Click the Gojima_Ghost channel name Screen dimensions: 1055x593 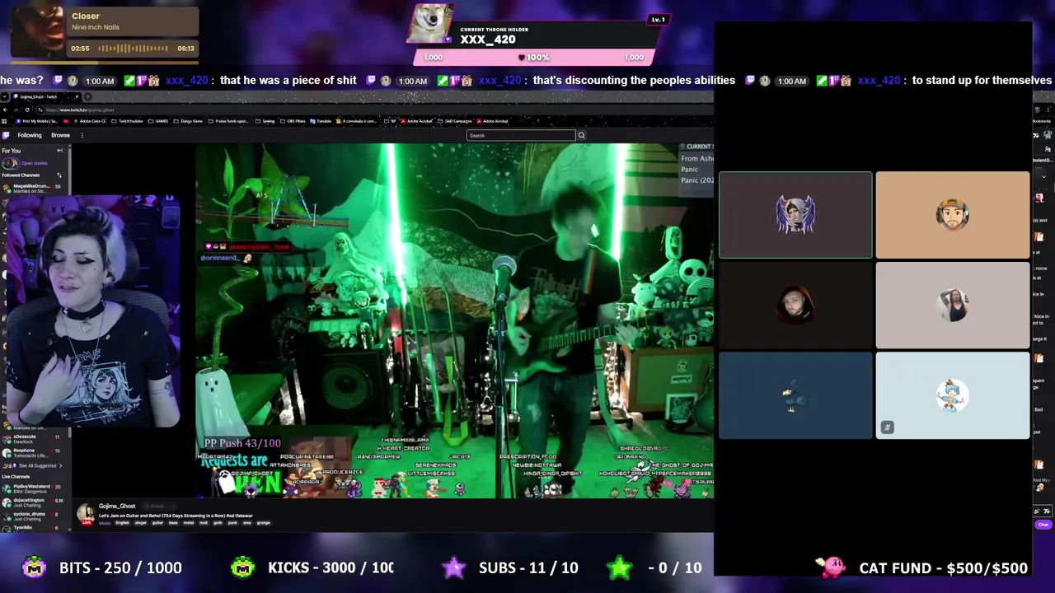coord(117,506)
